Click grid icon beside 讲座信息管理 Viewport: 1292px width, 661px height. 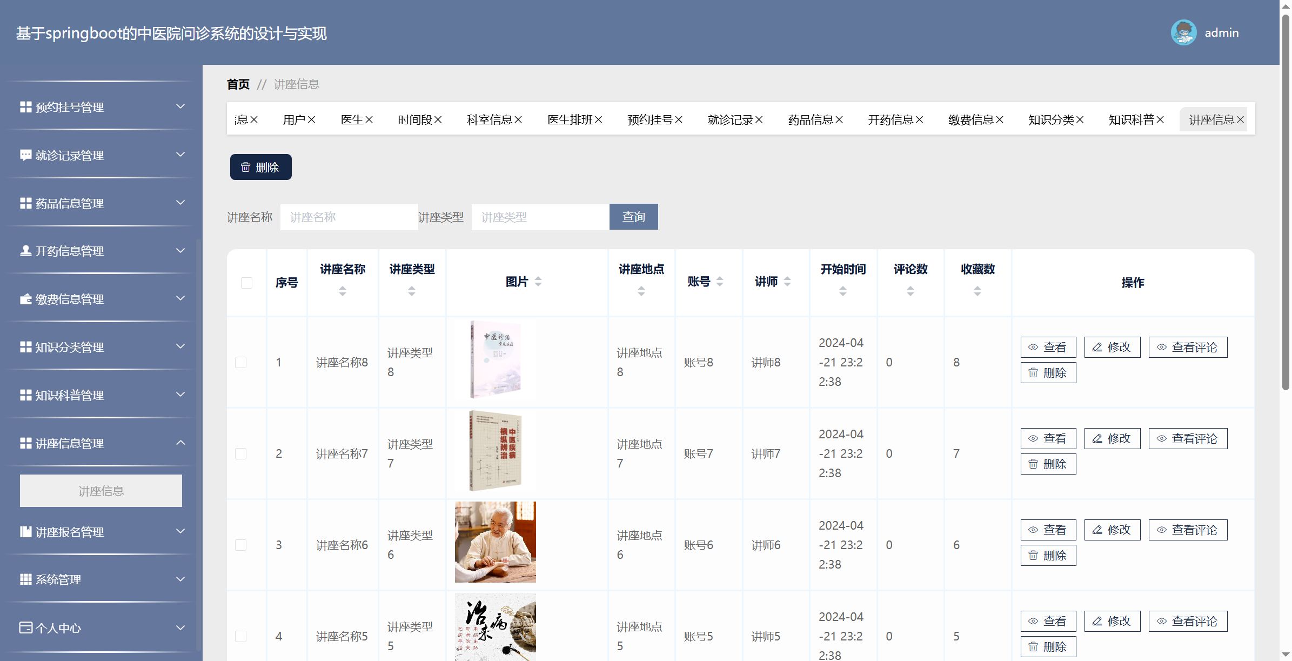(x=25, y=443)
